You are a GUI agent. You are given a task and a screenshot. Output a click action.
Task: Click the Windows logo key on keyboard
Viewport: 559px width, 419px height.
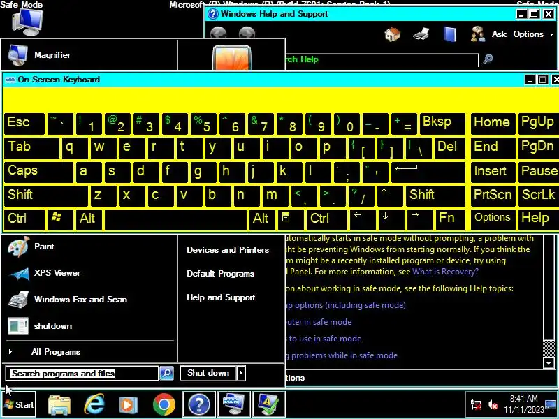pos(60,219)
